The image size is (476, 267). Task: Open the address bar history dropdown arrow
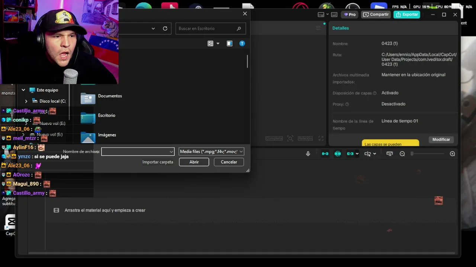pos(153,29)
